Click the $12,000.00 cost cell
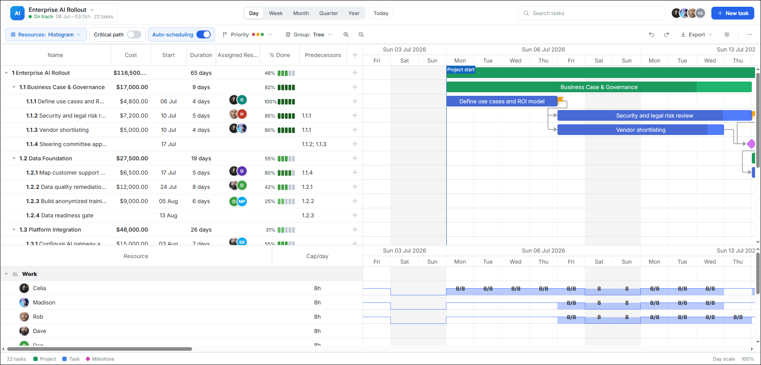 click(132, 187)
